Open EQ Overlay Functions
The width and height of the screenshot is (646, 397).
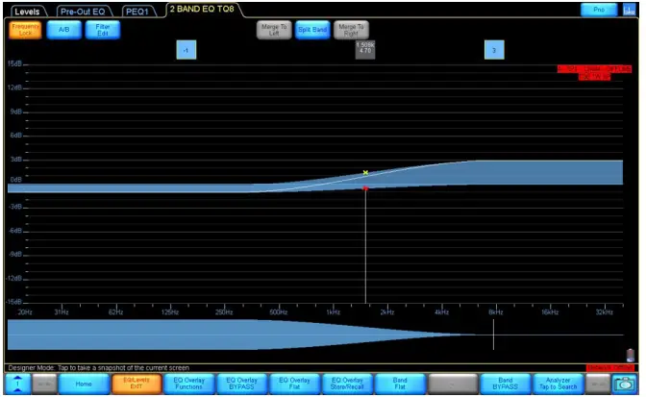[188, 385]
